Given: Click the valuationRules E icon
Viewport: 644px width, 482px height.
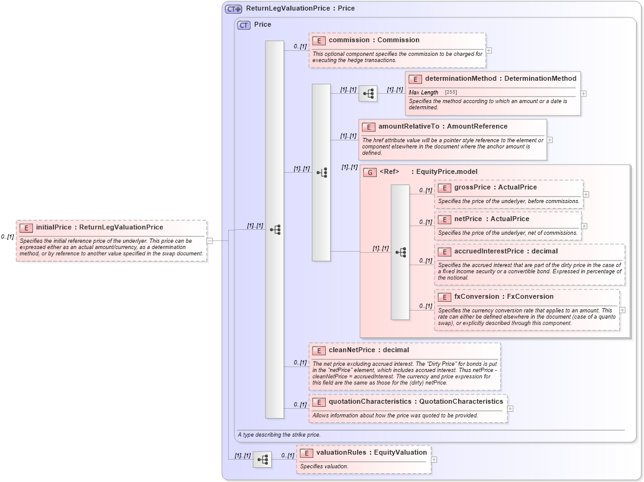Looking at the screenshot, I should pos(306,453).
